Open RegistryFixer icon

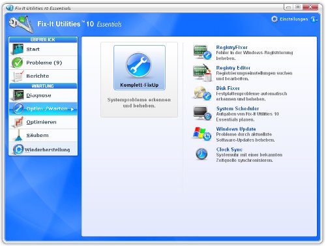pyautogui.click(x=202, y=52)
